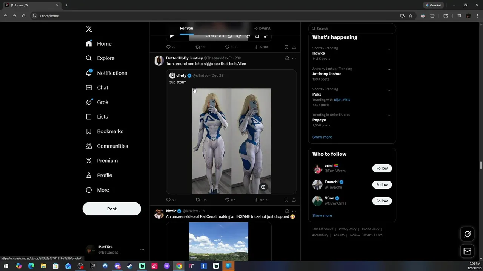Open TikTok from the taskbar
The image size is (483, 271).
coord(154,266)
